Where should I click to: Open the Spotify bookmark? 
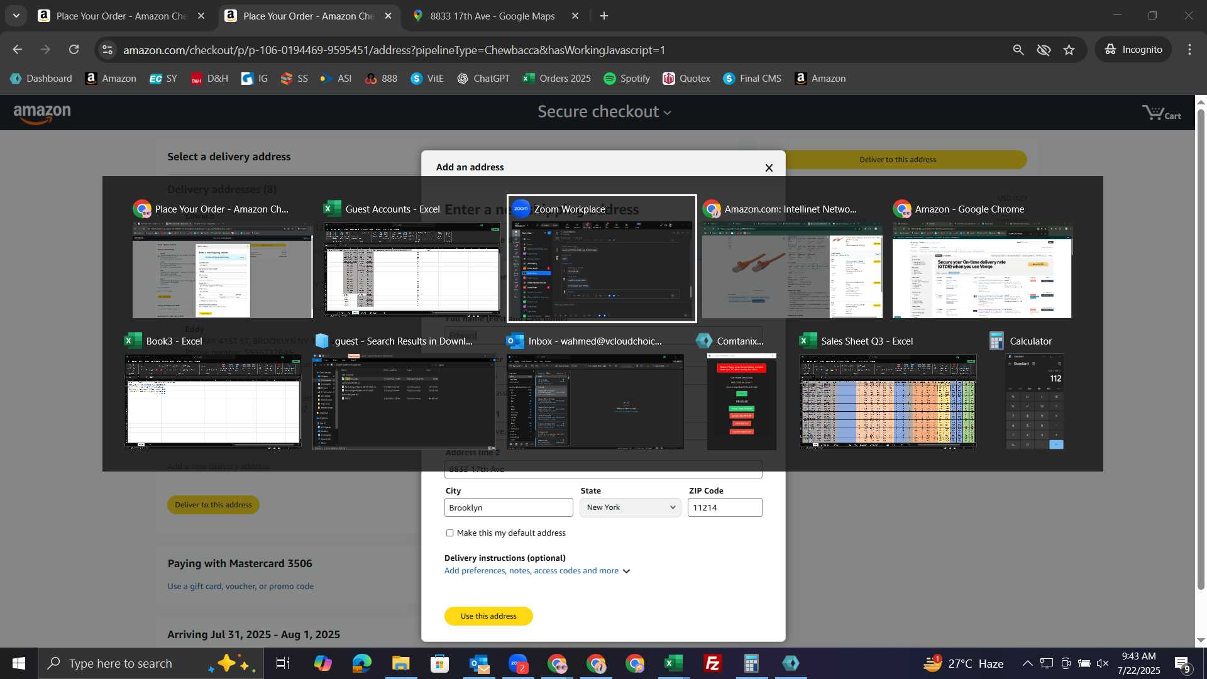(x=627, y=79)
